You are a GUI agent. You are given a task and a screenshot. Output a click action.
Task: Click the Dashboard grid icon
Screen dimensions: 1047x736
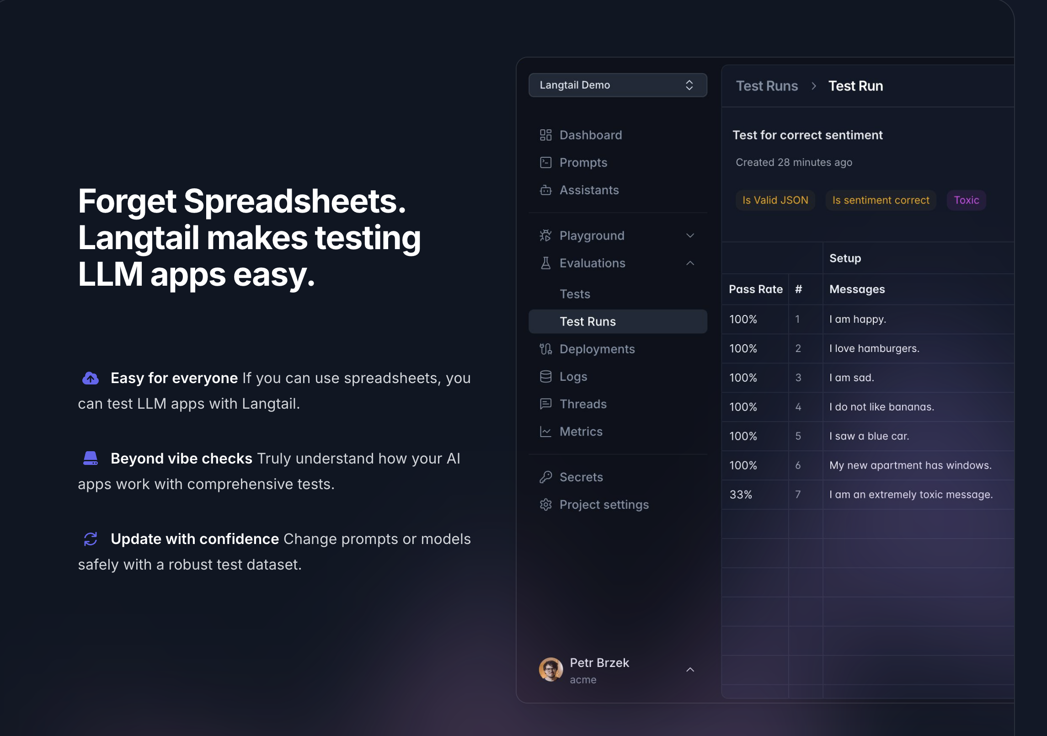pos(545,135)
